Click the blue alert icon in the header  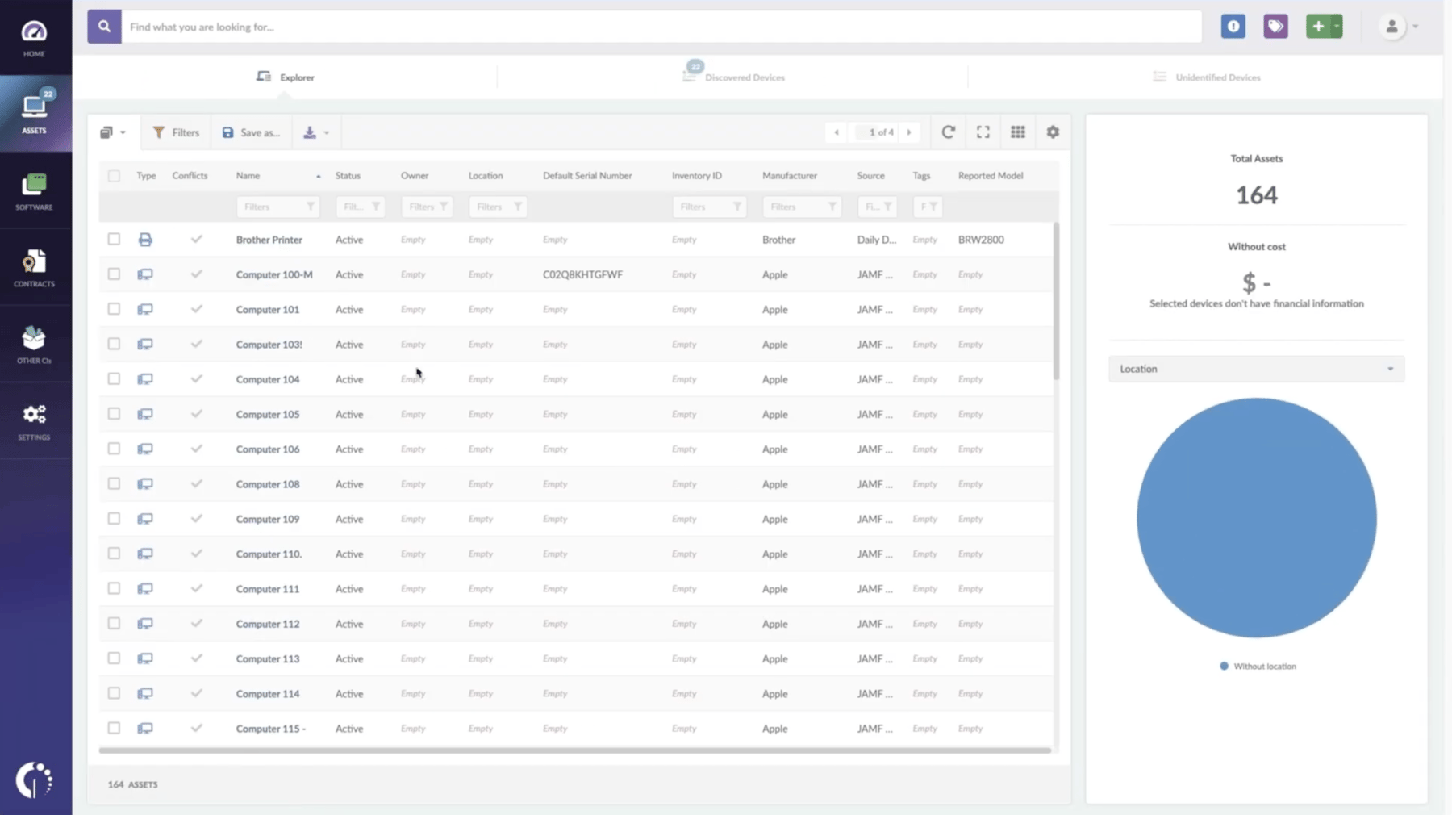click(x=1233, y=26)
